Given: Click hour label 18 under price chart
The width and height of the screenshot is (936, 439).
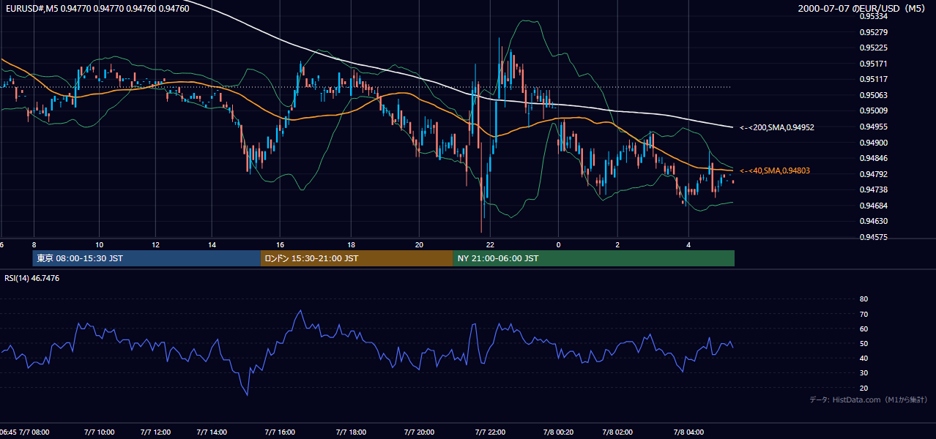Looking at the screenshot, I should [x=352, y=244].
